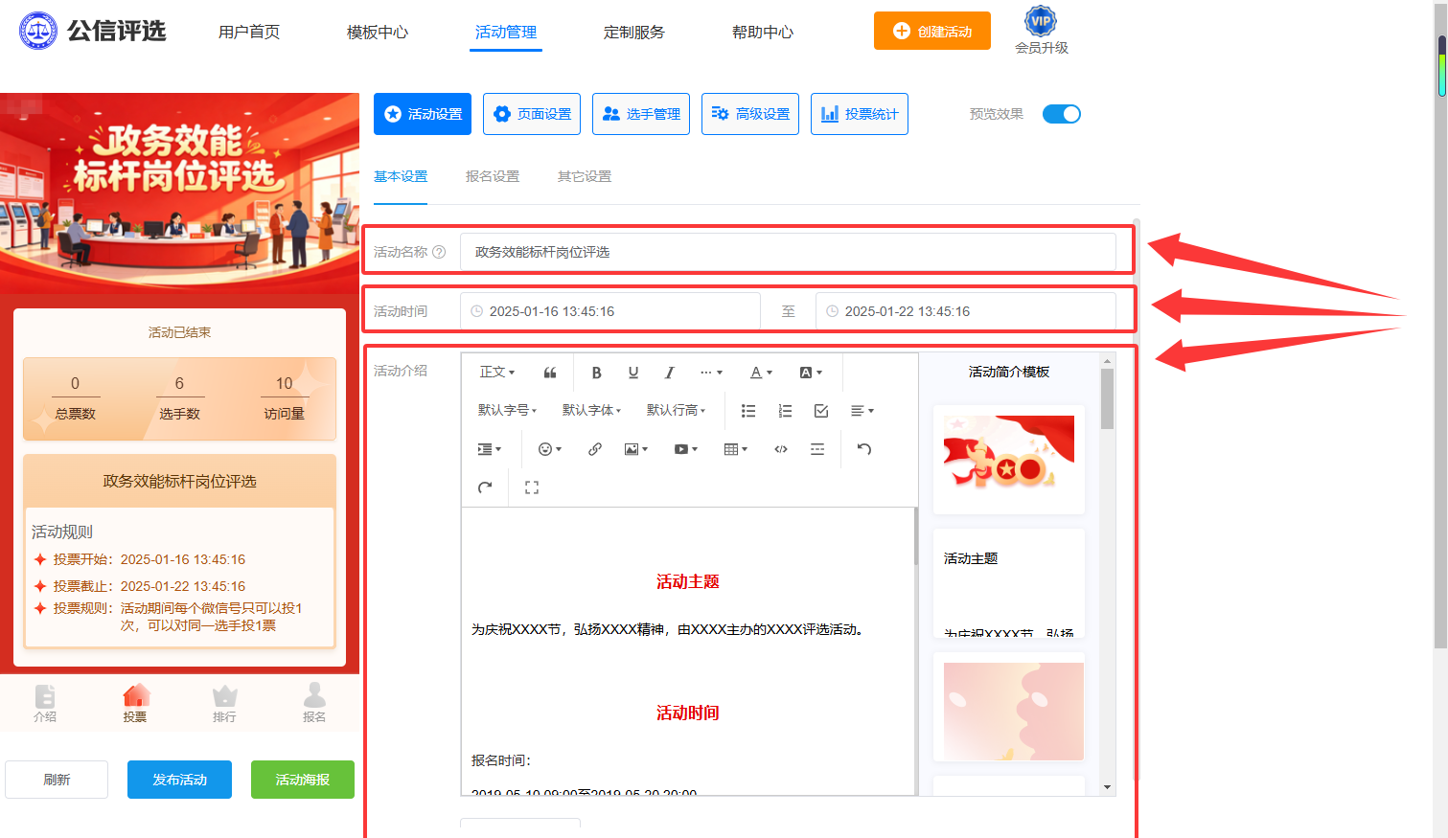Click the 发布活动 button
This screenshot has width=1448, height=838.
[180, 780]
